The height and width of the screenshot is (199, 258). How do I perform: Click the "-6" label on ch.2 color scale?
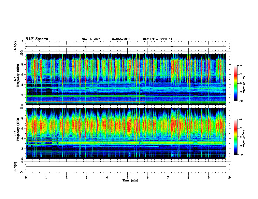pyautogui.click(x=240, y=119)
